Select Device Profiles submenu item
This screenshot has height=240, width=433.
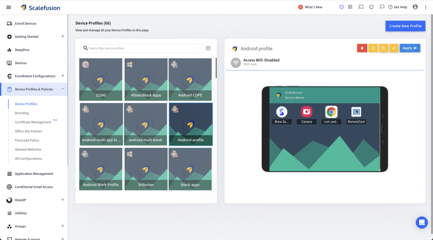coord(26,104)
